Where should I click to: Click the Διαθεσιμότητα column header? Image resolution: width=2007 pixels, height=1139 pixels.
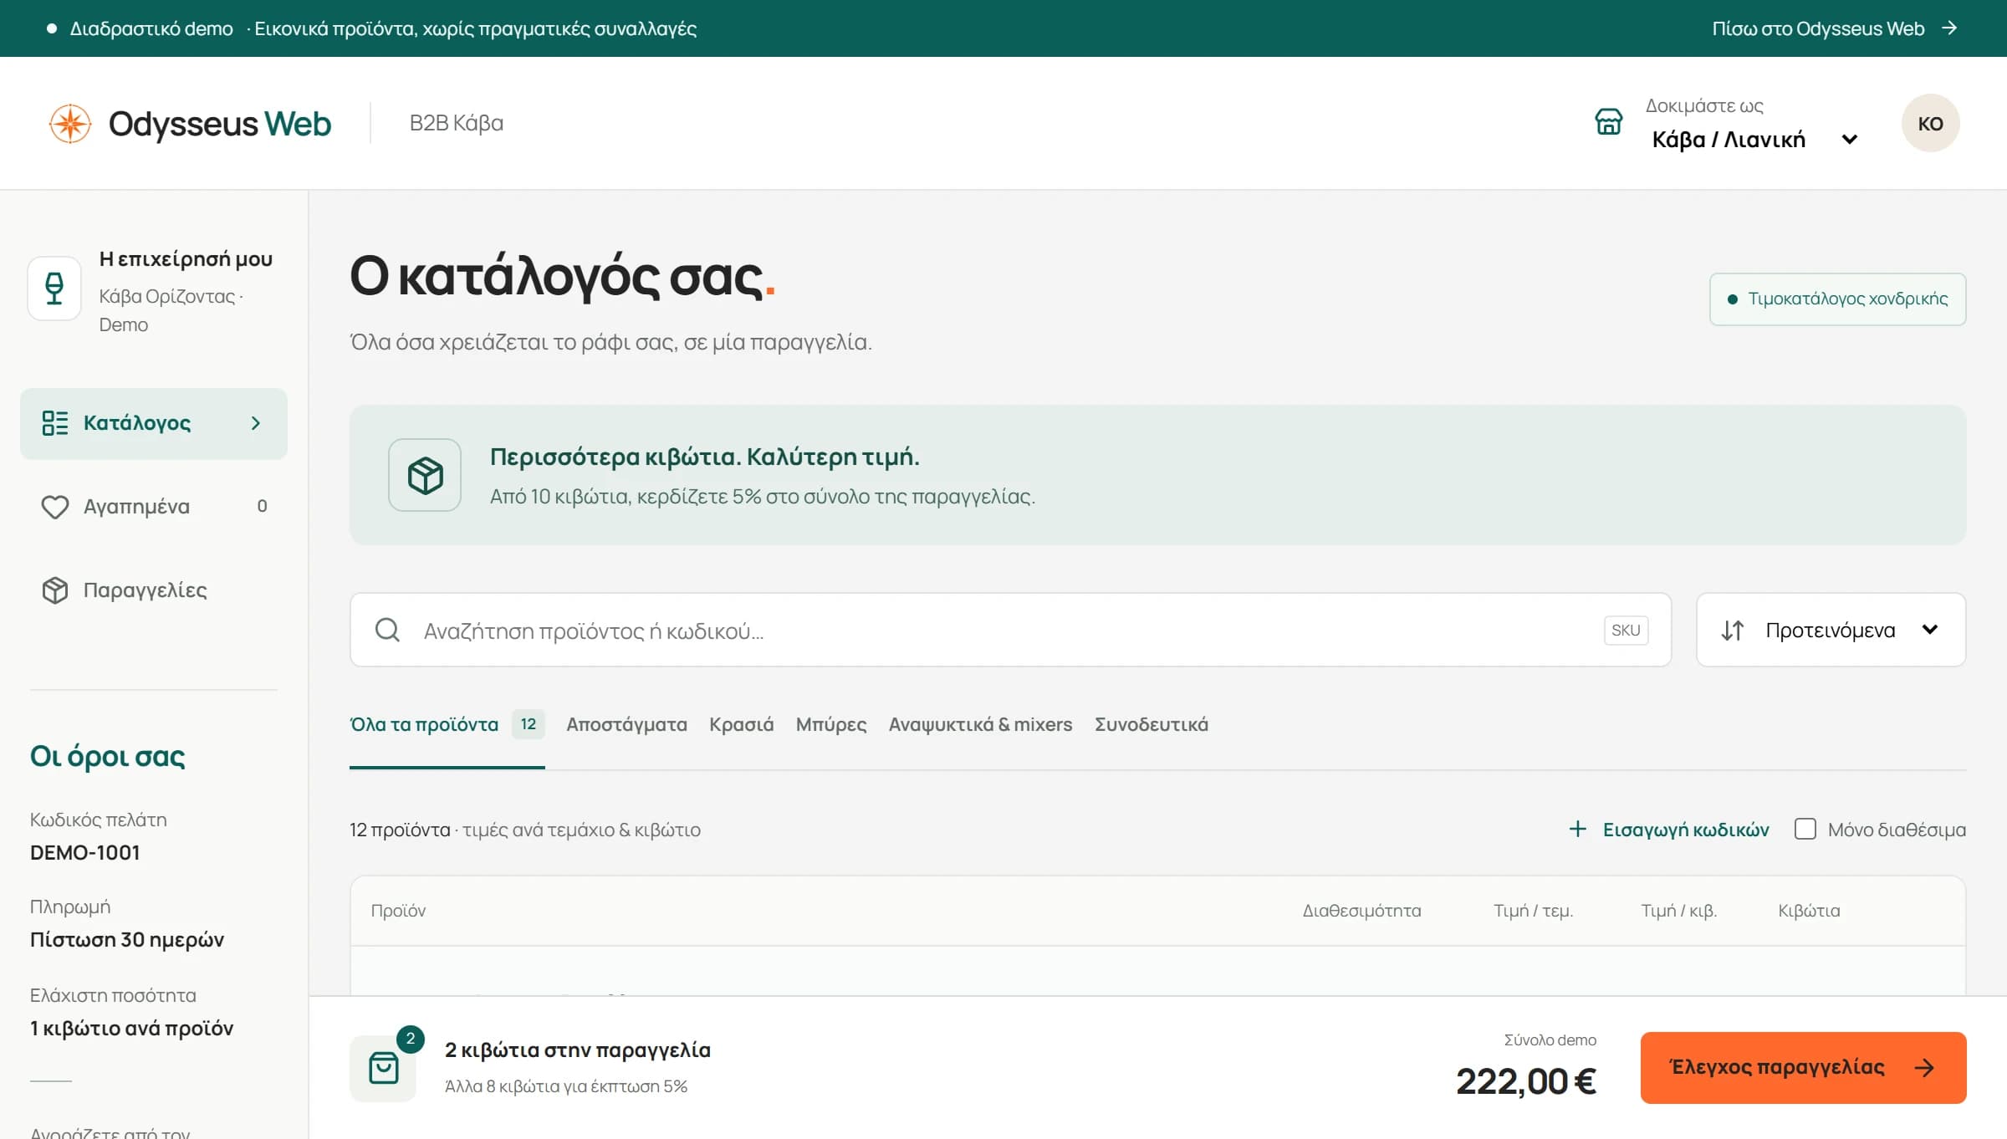point(1361,910)
